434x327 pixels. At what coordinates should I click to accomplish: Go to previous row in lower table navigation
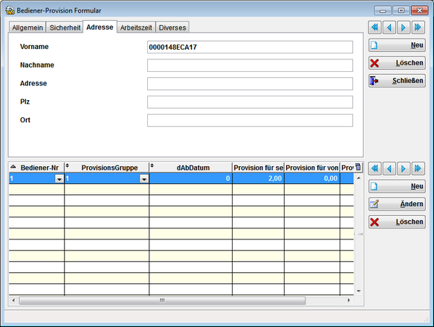tap(389, 168)
